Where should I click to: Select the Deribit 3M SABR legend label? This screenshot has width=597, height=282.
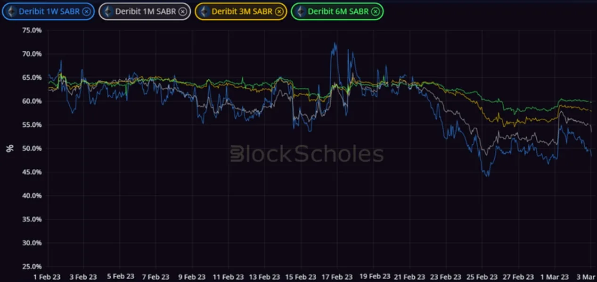click(242, 12)
